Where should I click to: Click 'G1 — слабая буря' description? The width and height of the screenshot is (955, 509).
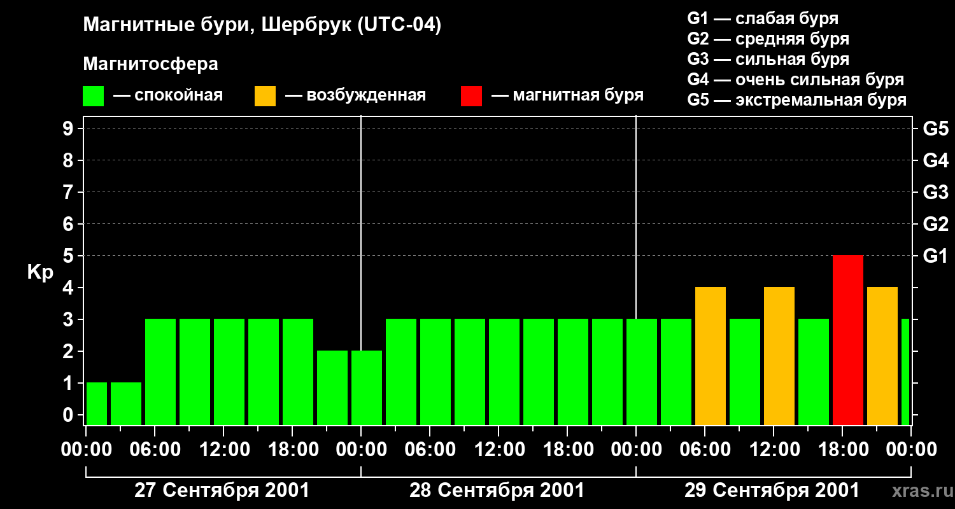pyautogui.click(x=763, y=18)
